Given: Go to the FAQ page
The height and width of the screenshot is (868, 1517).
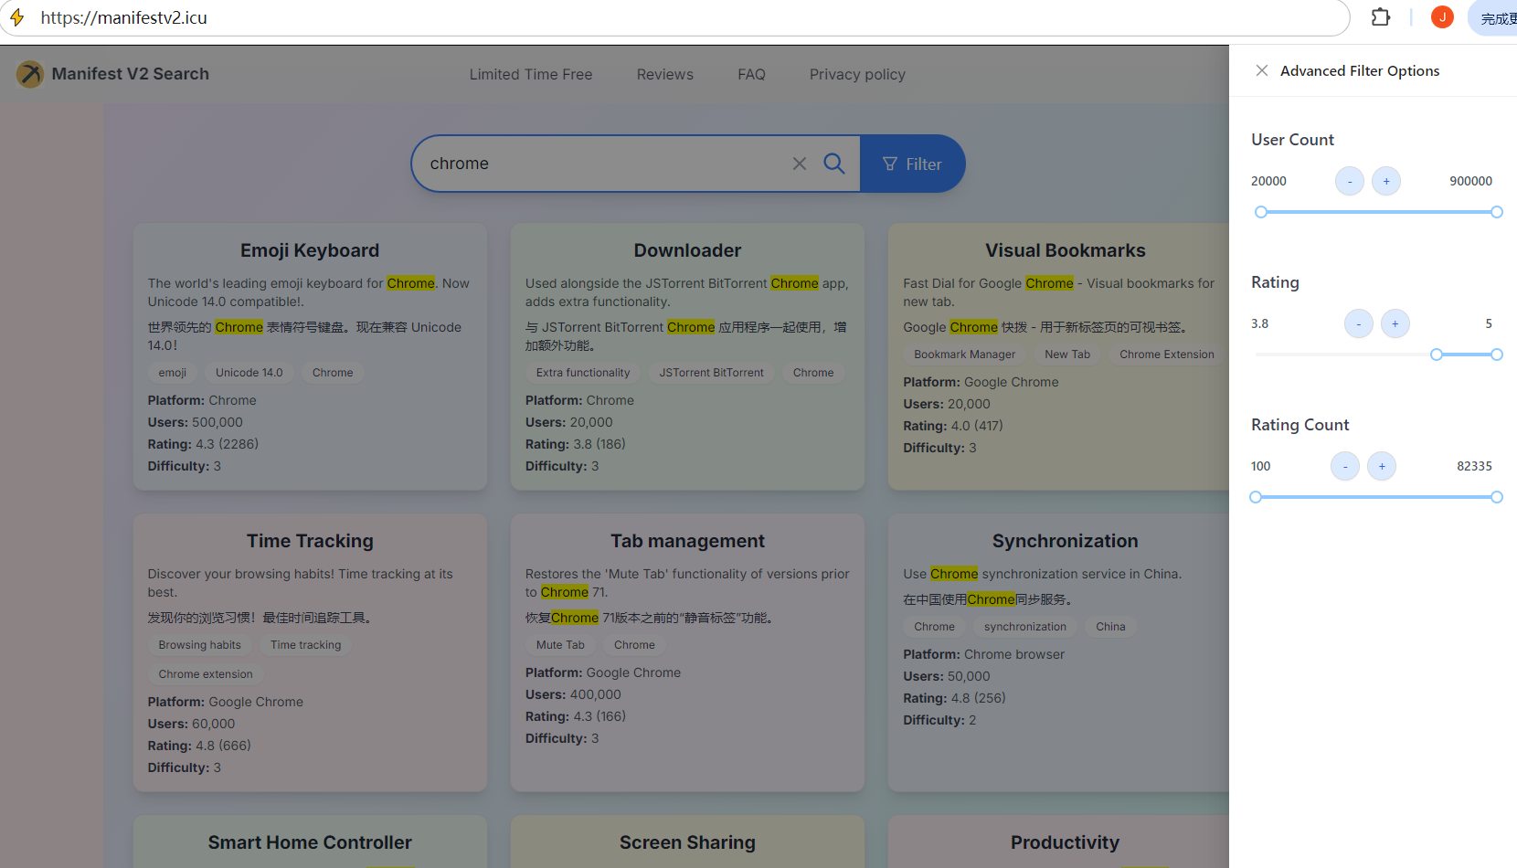Looking at the screenshot, I should (x=752, y=74).
